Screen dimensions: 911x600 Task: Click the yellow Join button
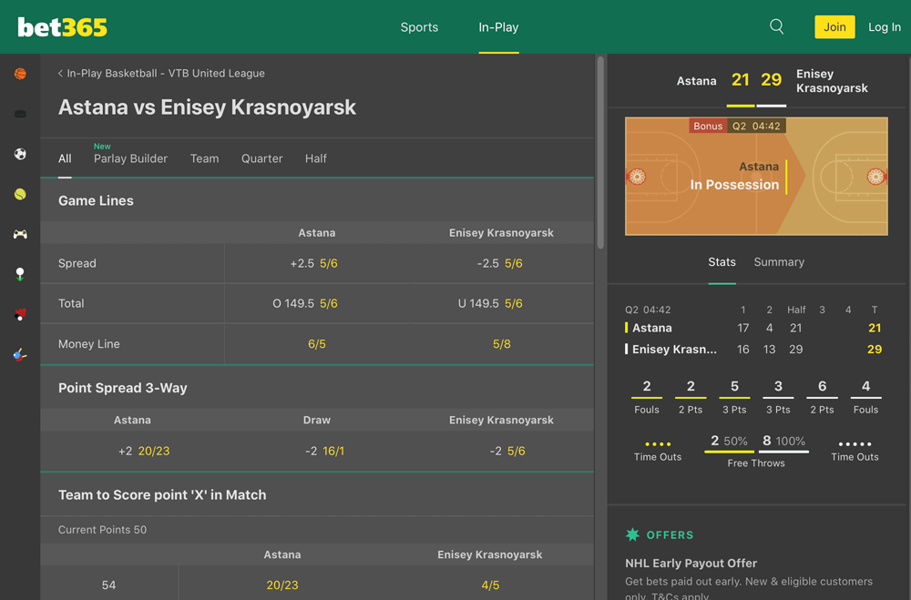coord(834,27)
